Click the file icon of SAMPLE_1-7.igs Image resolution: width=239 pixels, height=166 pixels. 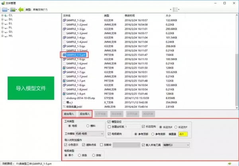pos(64,72)
